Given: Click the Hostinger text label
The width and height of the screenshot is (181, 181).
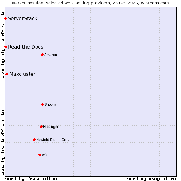Looking at the screenshot, I should click(51, 127).
